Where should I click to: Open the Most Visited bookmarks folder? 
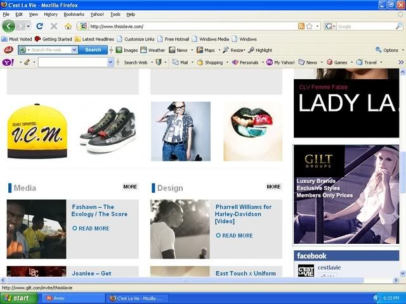16,39
